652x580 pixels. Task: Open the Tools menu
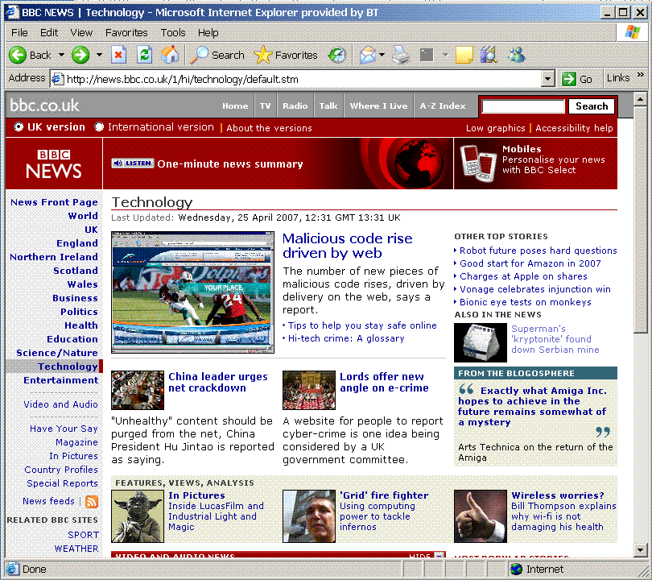(x=173, y=32)
